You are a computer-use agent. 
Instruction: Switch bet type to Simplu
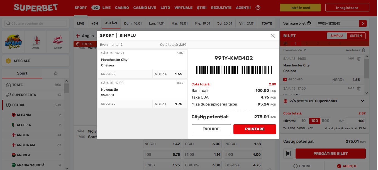(x=336, y=36)
